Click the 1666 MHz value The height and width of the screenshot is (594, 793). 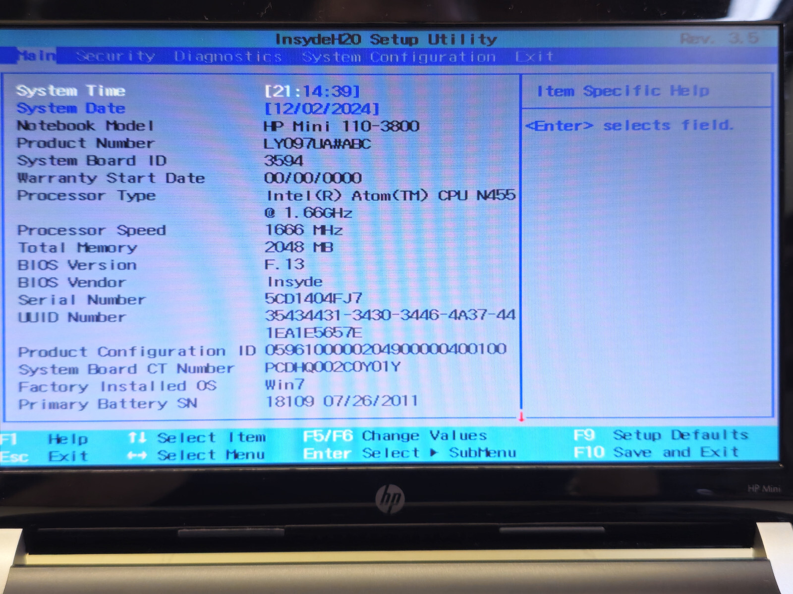pos(304,230)
